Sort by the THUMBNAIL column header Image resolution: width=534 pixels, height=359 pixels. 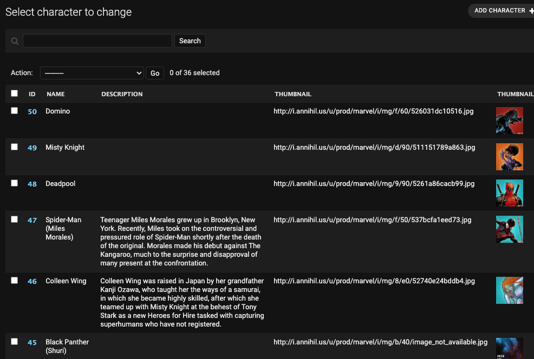tap(293, 94)
